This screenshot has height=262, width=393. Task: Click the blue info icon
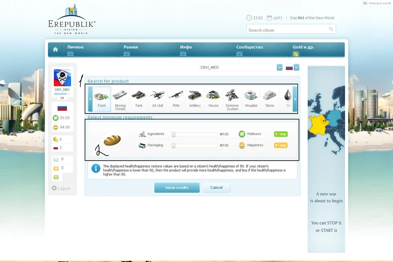coord(96,168)
